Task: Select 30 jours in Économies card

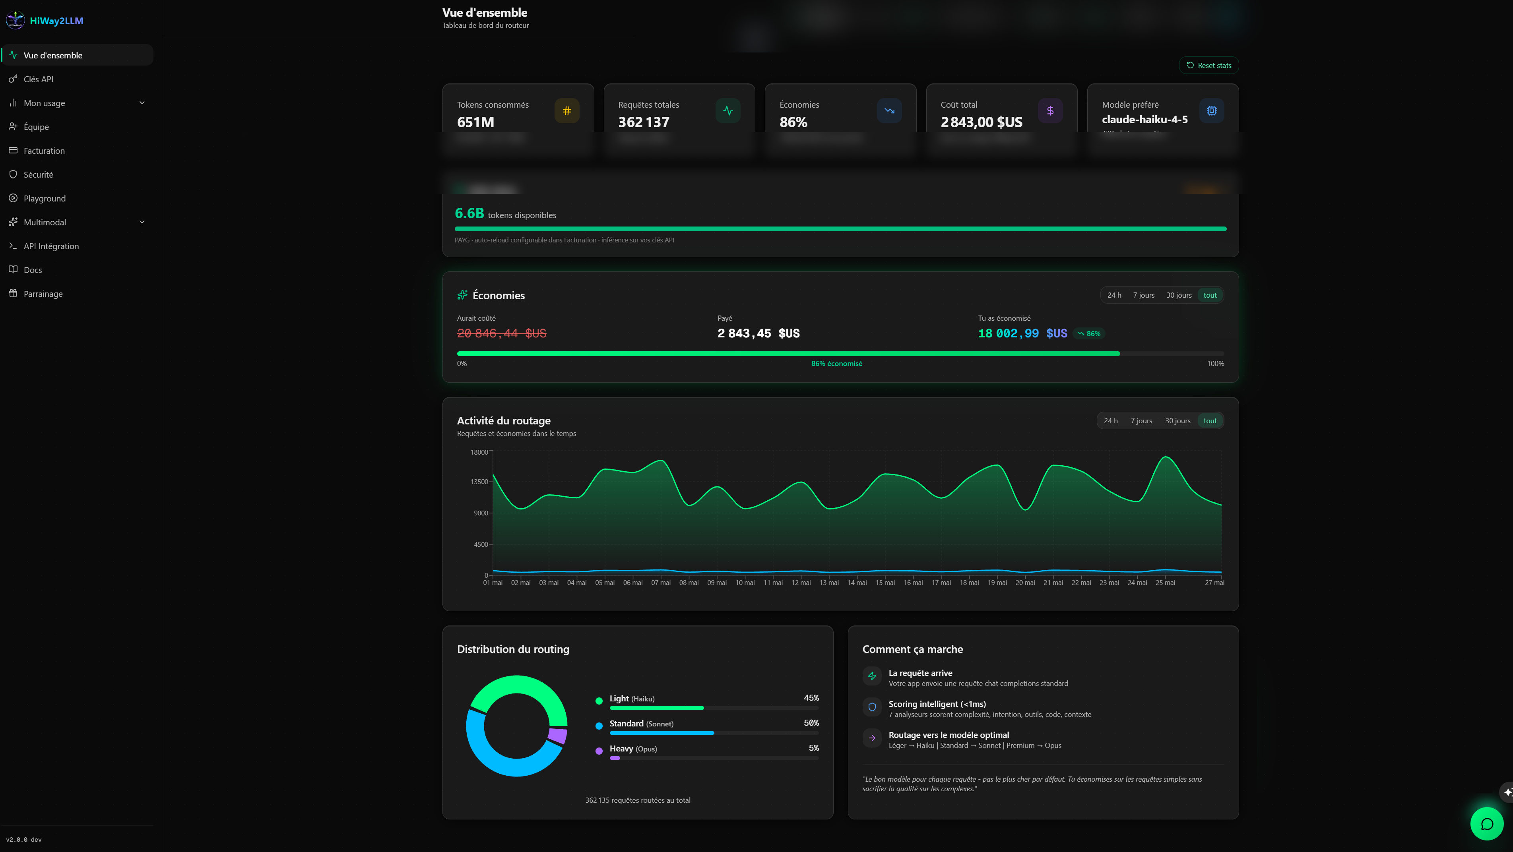Action: click(x=1179, y=295)
